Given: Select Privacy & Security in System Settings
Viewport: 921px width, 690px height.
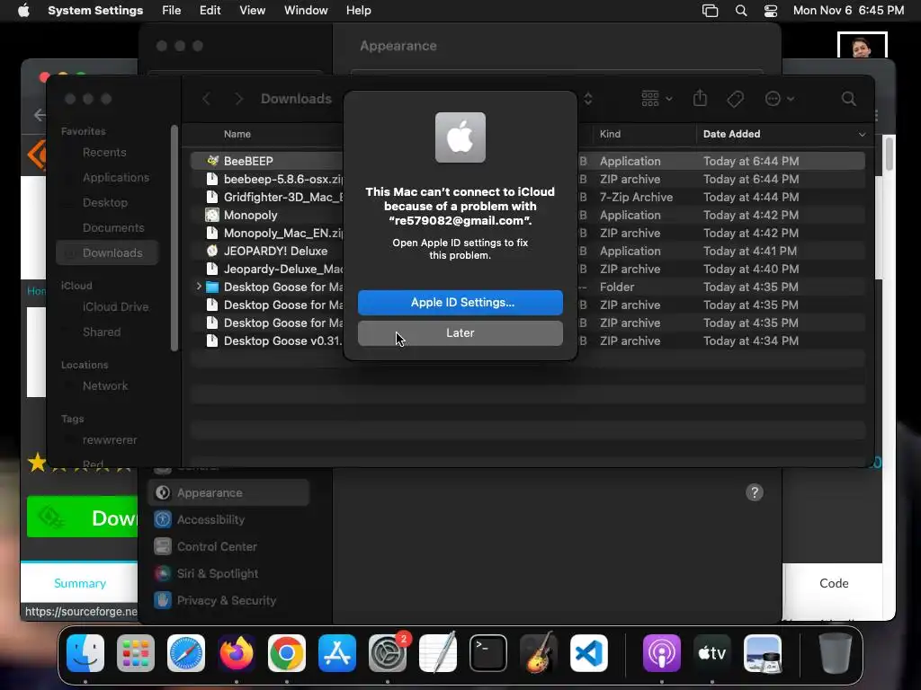Looking at the screenshot, I should click(x=228, y=601).
